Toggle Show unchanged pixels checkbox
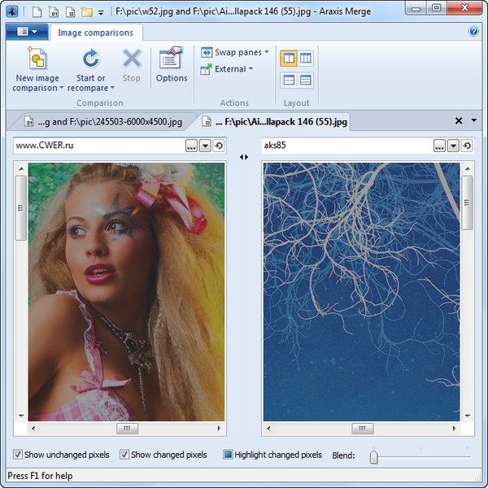This screenshot has width=488, height=488. (x=18, y=455)
